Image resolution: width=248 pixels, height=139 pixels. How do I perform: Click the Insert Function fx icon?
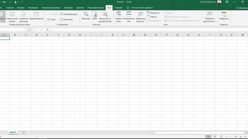coord(47,30)
